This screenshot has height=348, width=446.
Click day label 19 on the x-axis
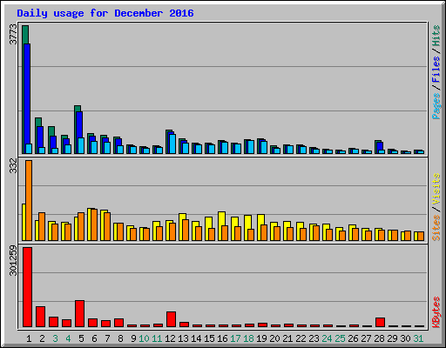click(261, 338)
